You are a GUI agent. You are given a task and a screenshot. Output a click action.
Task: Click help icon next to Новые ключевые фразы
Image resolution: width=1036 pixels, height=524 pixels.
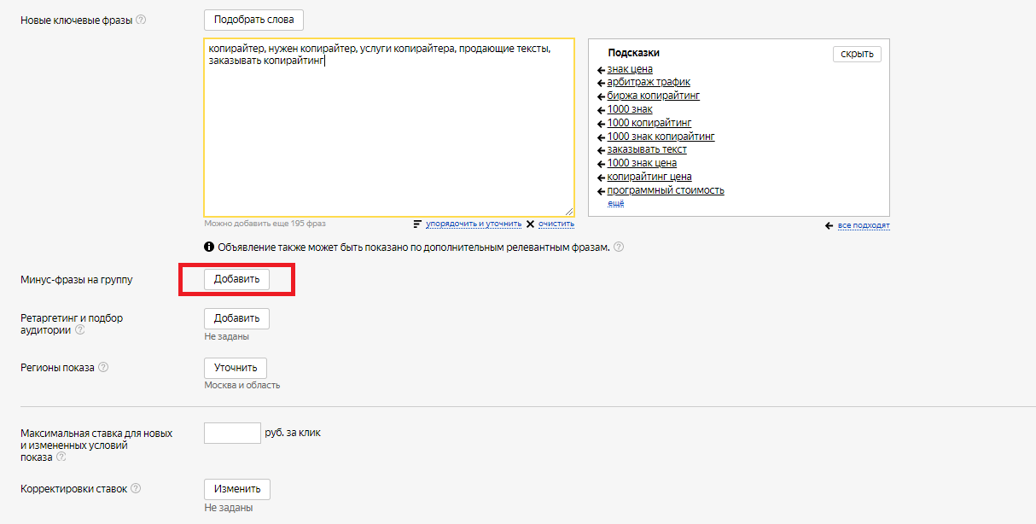[141, 20]
